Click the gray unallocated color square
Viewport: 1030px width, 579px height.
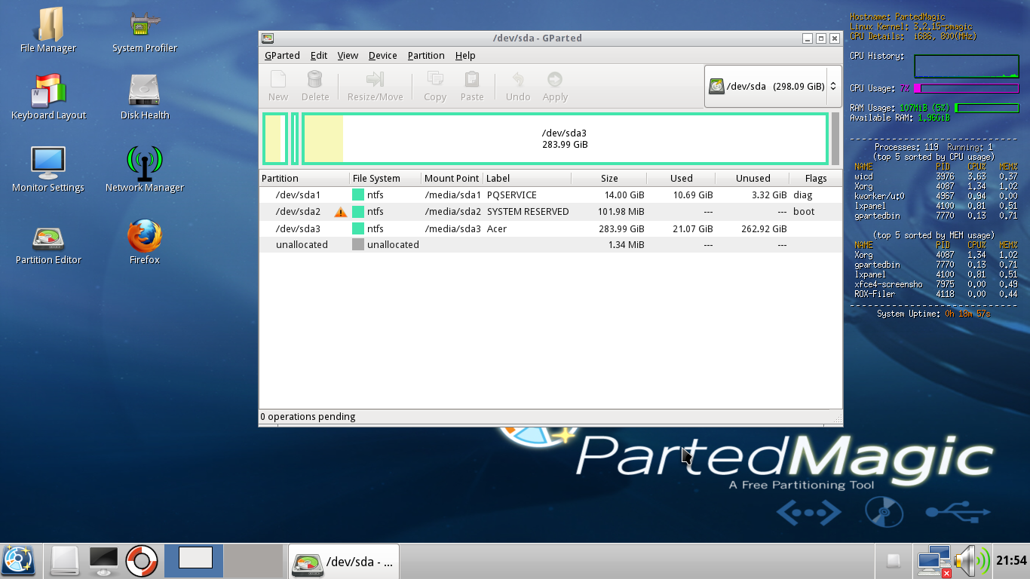pos(358,245)
